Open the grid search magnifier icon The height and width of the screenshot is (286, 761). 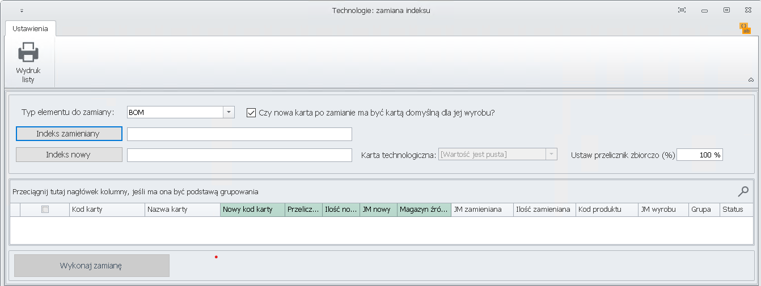[x=743, y=191]
